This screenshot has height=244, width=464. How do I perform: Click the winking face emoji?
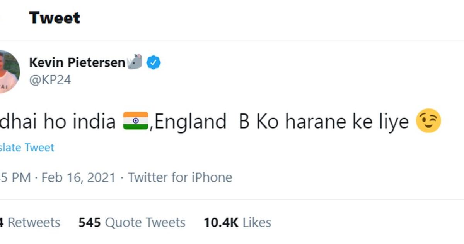pyautogui.click(x=428, y=122)
